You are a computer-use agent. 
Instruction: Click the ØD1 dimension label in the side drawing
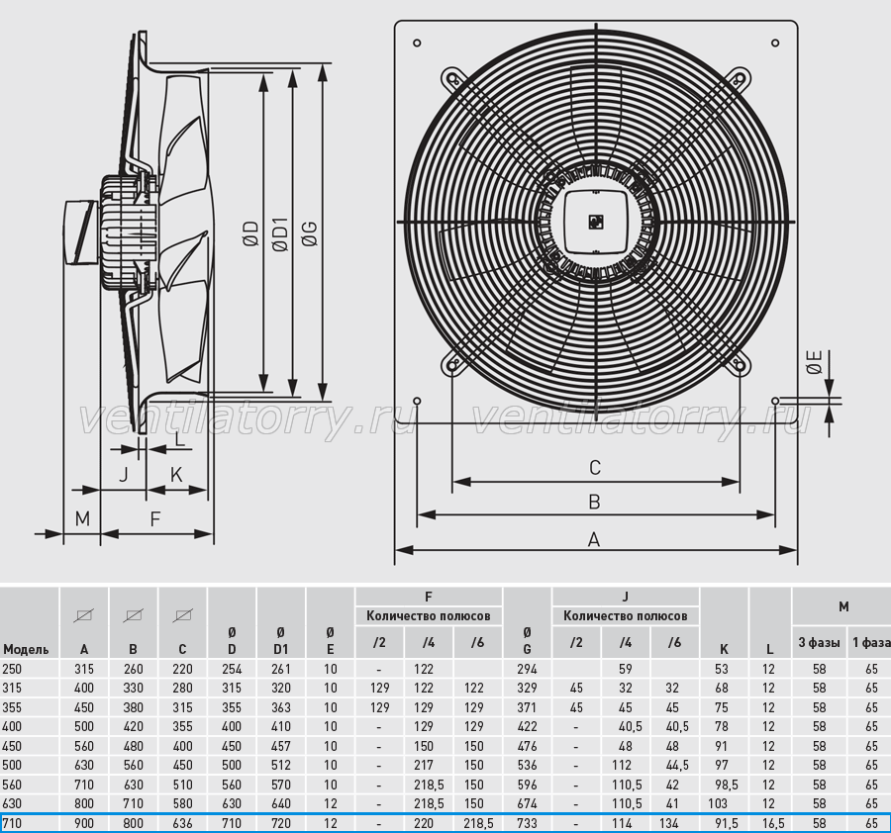click(280, 233)
